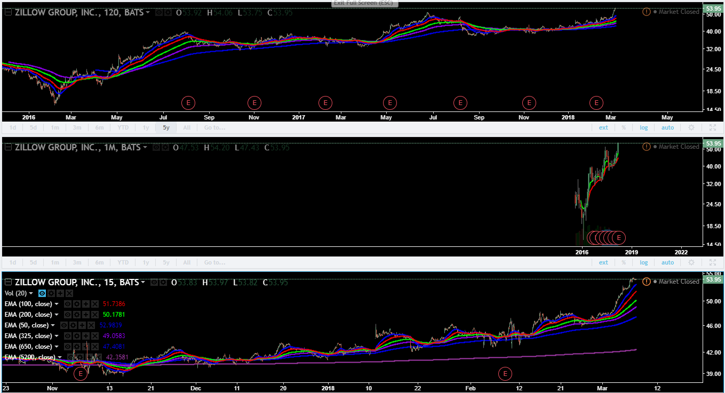Open the symbol dropdown on the 15 chart
The width and height of the screenshot is (725, 393).
(144, 283)
